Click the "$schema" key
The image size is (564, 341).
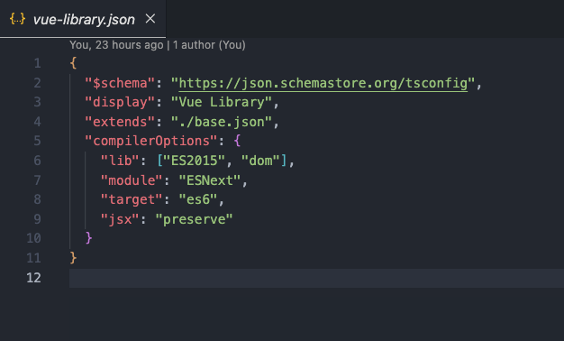click(x=120, y=83)
